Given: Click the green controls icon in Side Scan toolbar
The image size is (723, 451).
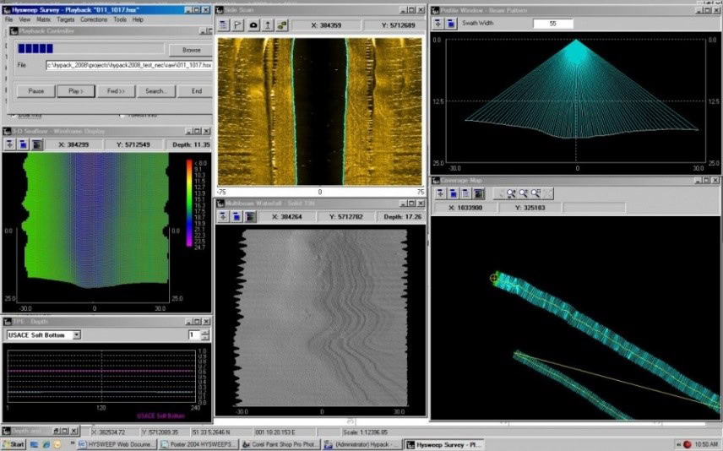Looking at the screenshot, I should click(x=282, y=24).
